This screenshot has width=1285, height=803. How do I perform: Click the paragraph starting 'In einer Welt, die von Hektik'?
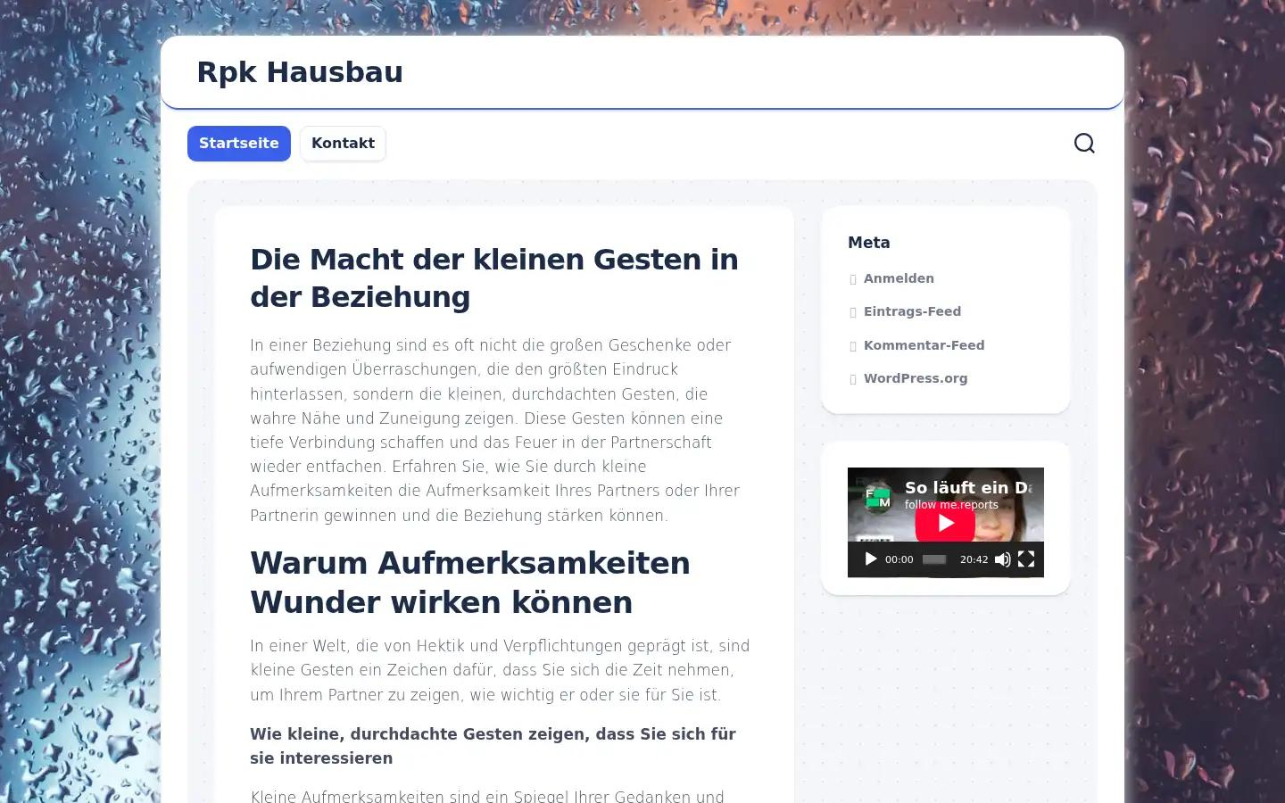point(500,670)
